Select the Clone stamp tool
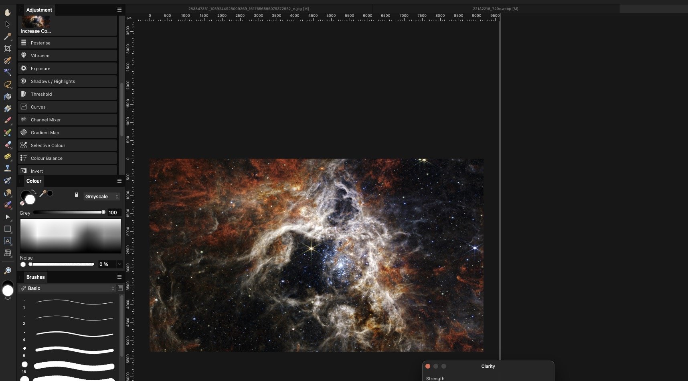The height and width of the screenshot is (381, 688). click(8, 169)
